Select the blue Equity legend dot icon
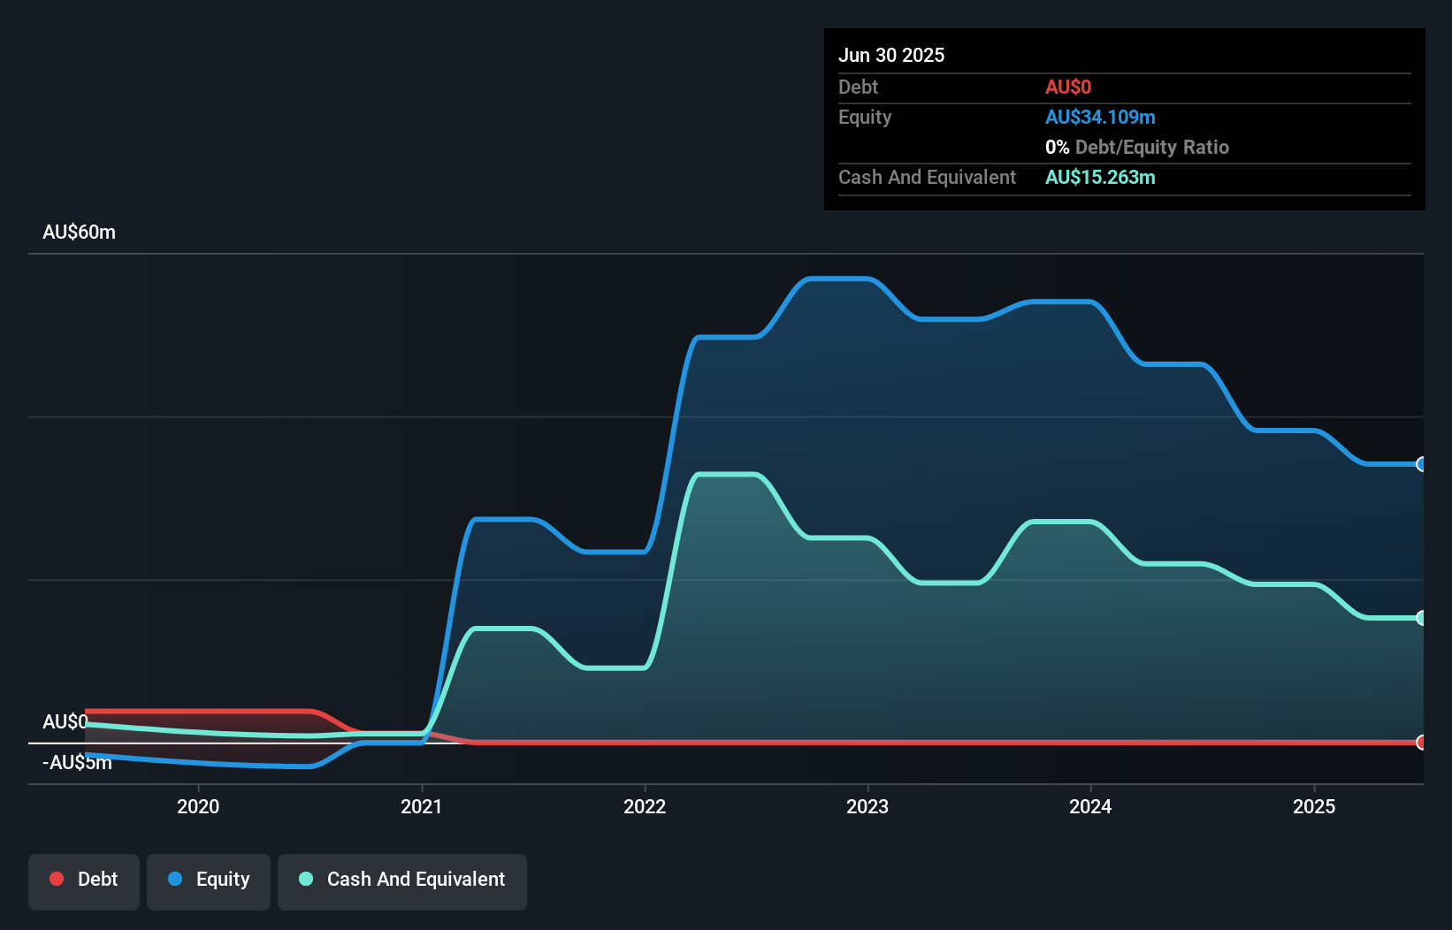The width and height of the screenshot is (1452, 930). [176, 879]
